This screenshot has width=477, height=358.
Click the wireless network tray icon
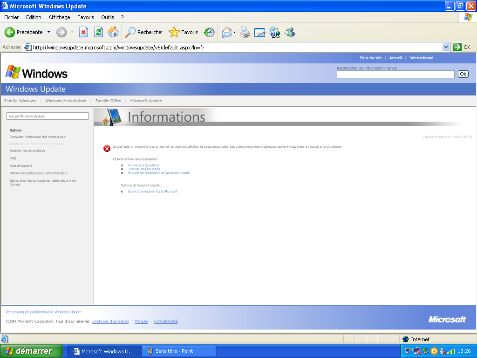[x=409, y=351]
